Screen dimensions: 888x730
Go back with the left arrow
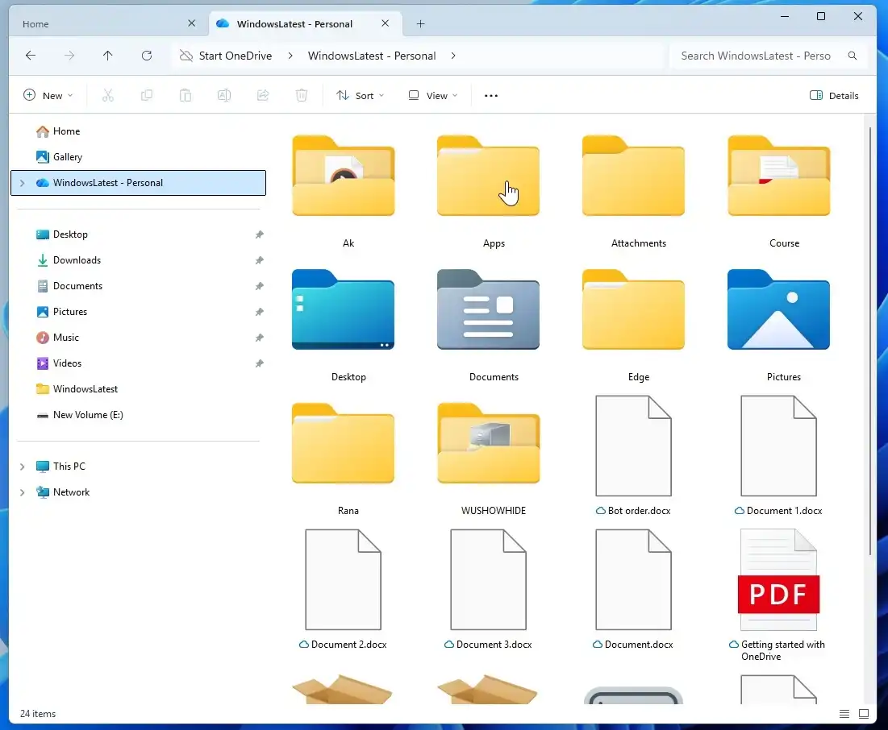(31, 56)
